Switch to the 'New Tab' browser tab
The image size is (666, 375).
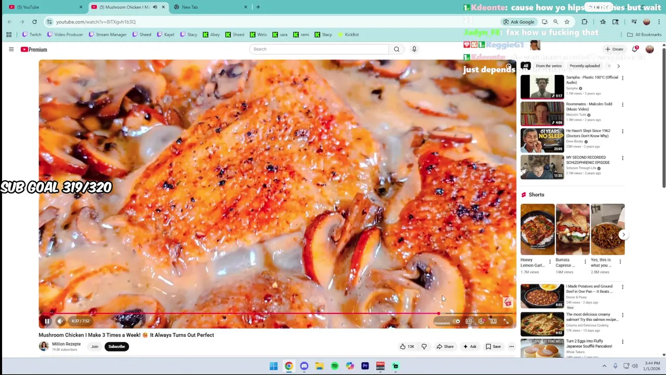(209, 7)
